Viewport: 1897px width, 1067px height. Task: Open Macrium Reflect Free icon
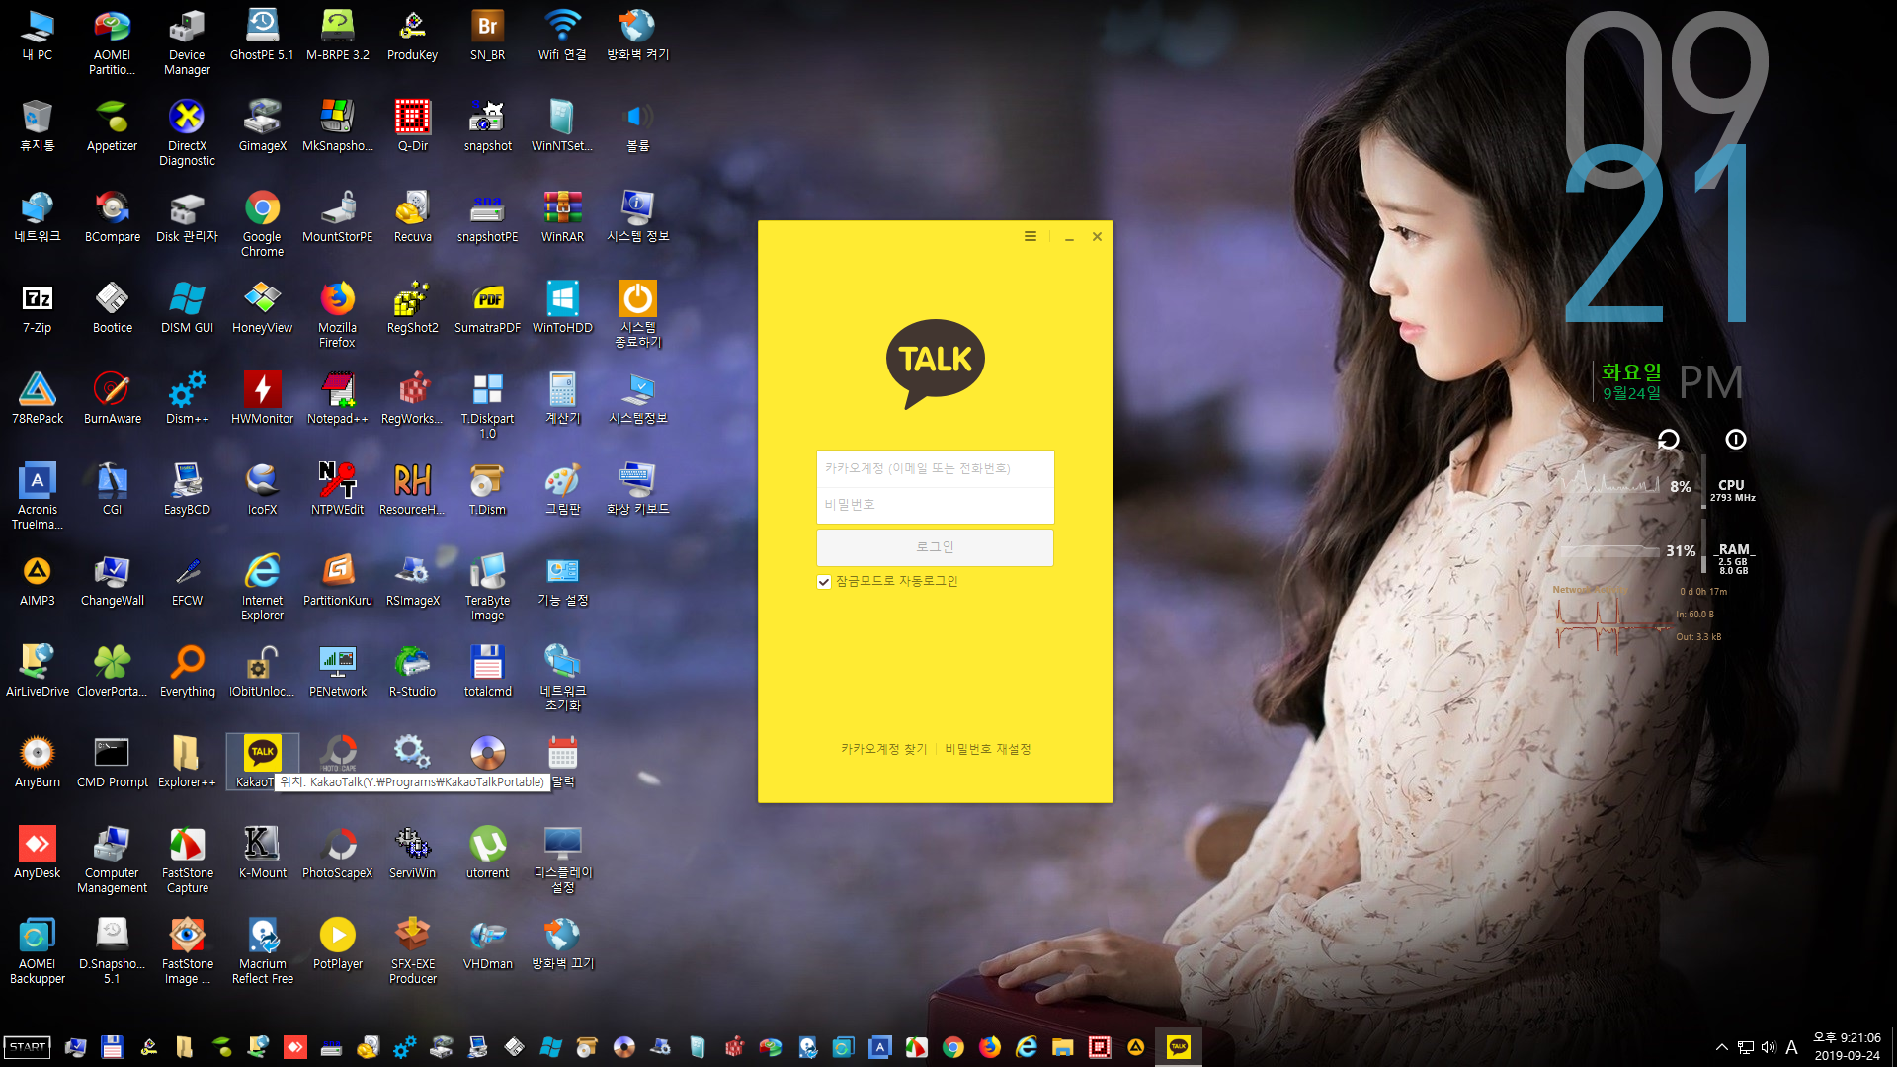262,950
